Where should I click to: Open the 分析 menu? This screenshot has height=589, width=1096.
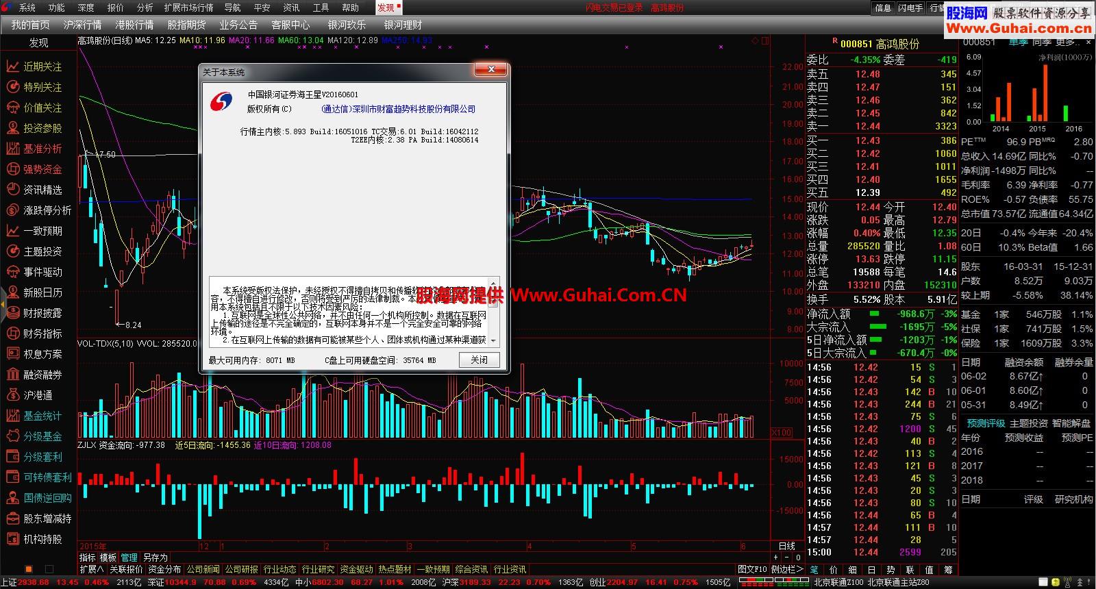(145, 8)
